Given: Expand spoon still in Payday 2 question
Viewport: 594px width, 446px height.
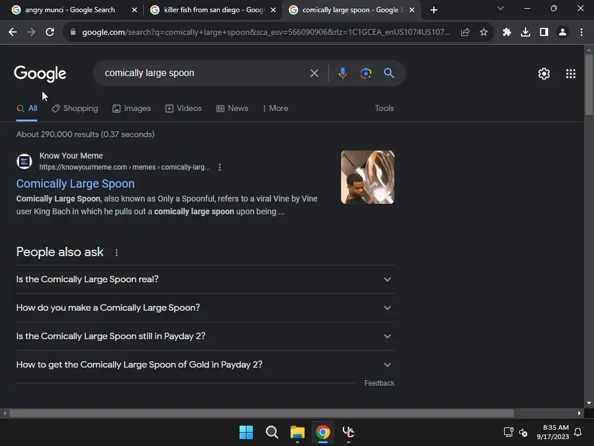Looking at the screenshot, I should [x=205, y=336].
